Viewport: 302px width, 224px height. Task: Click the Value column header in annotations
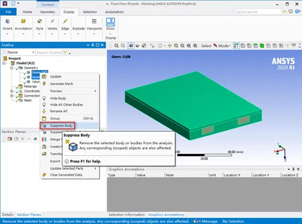pyautogui.click(x=141, y=175)
